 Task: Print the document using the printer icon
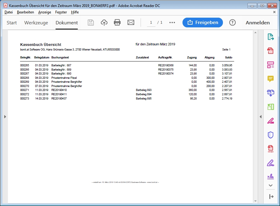point(117,23)
